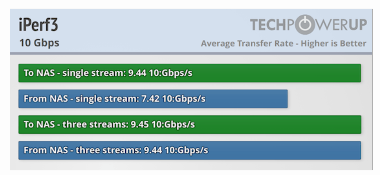The height and width of the screenshot is (175, 380).
Task: Click the "To NAS - three streams" label
Action: click(76, 125)
